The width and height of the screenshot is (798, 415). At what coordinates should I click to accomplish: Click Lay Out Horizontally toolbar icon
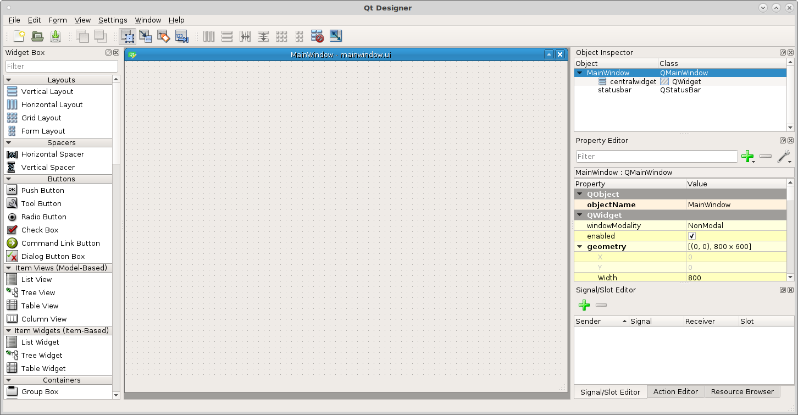(209, 36)
